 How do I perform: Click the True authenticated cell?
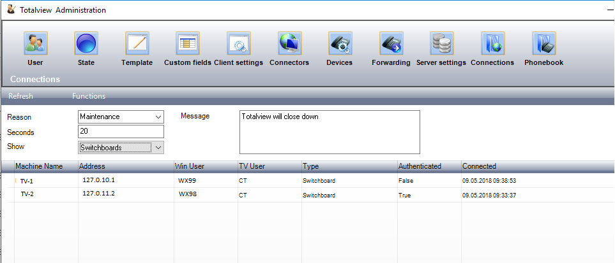404,195
